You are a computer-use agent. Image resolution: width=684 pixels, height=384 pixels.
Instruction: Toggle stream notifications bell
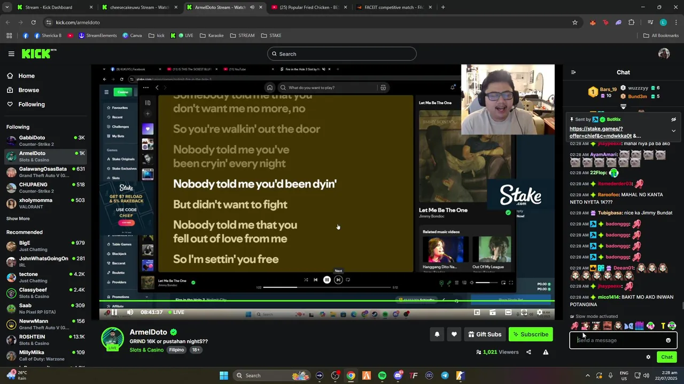[x=437, y=334]
